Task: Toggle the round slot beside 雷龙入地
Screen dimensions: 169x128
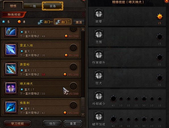Action: [73, 48]
